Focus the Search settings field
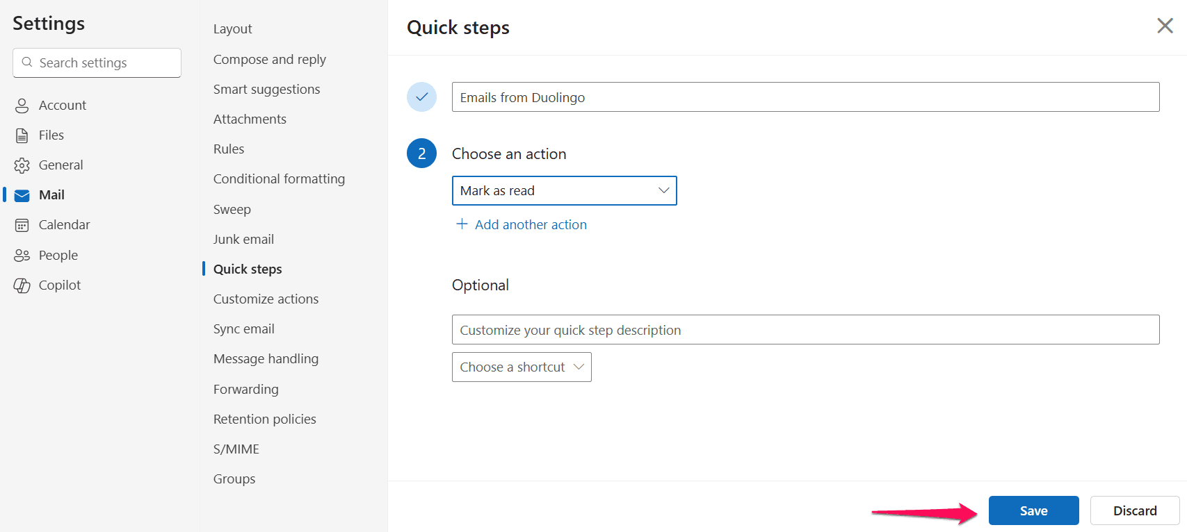The height and width of the screenshot is (532, 1187). point(97,63)
